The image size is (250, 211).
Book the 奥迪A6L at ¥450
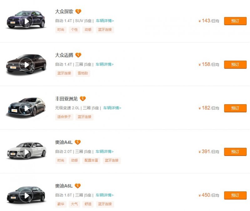(x=235, y=195)
